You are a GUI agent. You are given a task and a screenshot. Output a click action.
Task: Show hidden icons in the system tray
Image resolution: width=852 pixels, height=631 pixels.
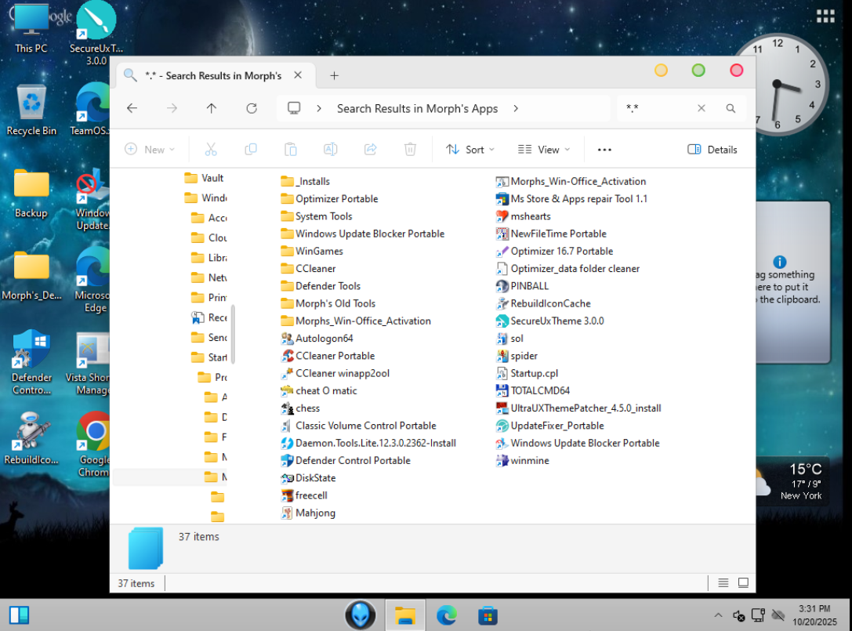tap(718, 615)
